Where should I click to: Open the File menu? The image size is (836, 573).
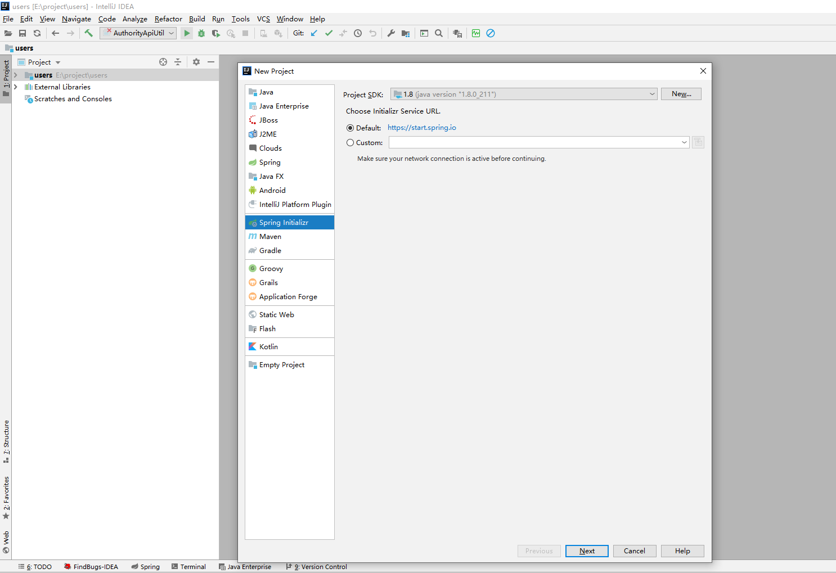8,19
